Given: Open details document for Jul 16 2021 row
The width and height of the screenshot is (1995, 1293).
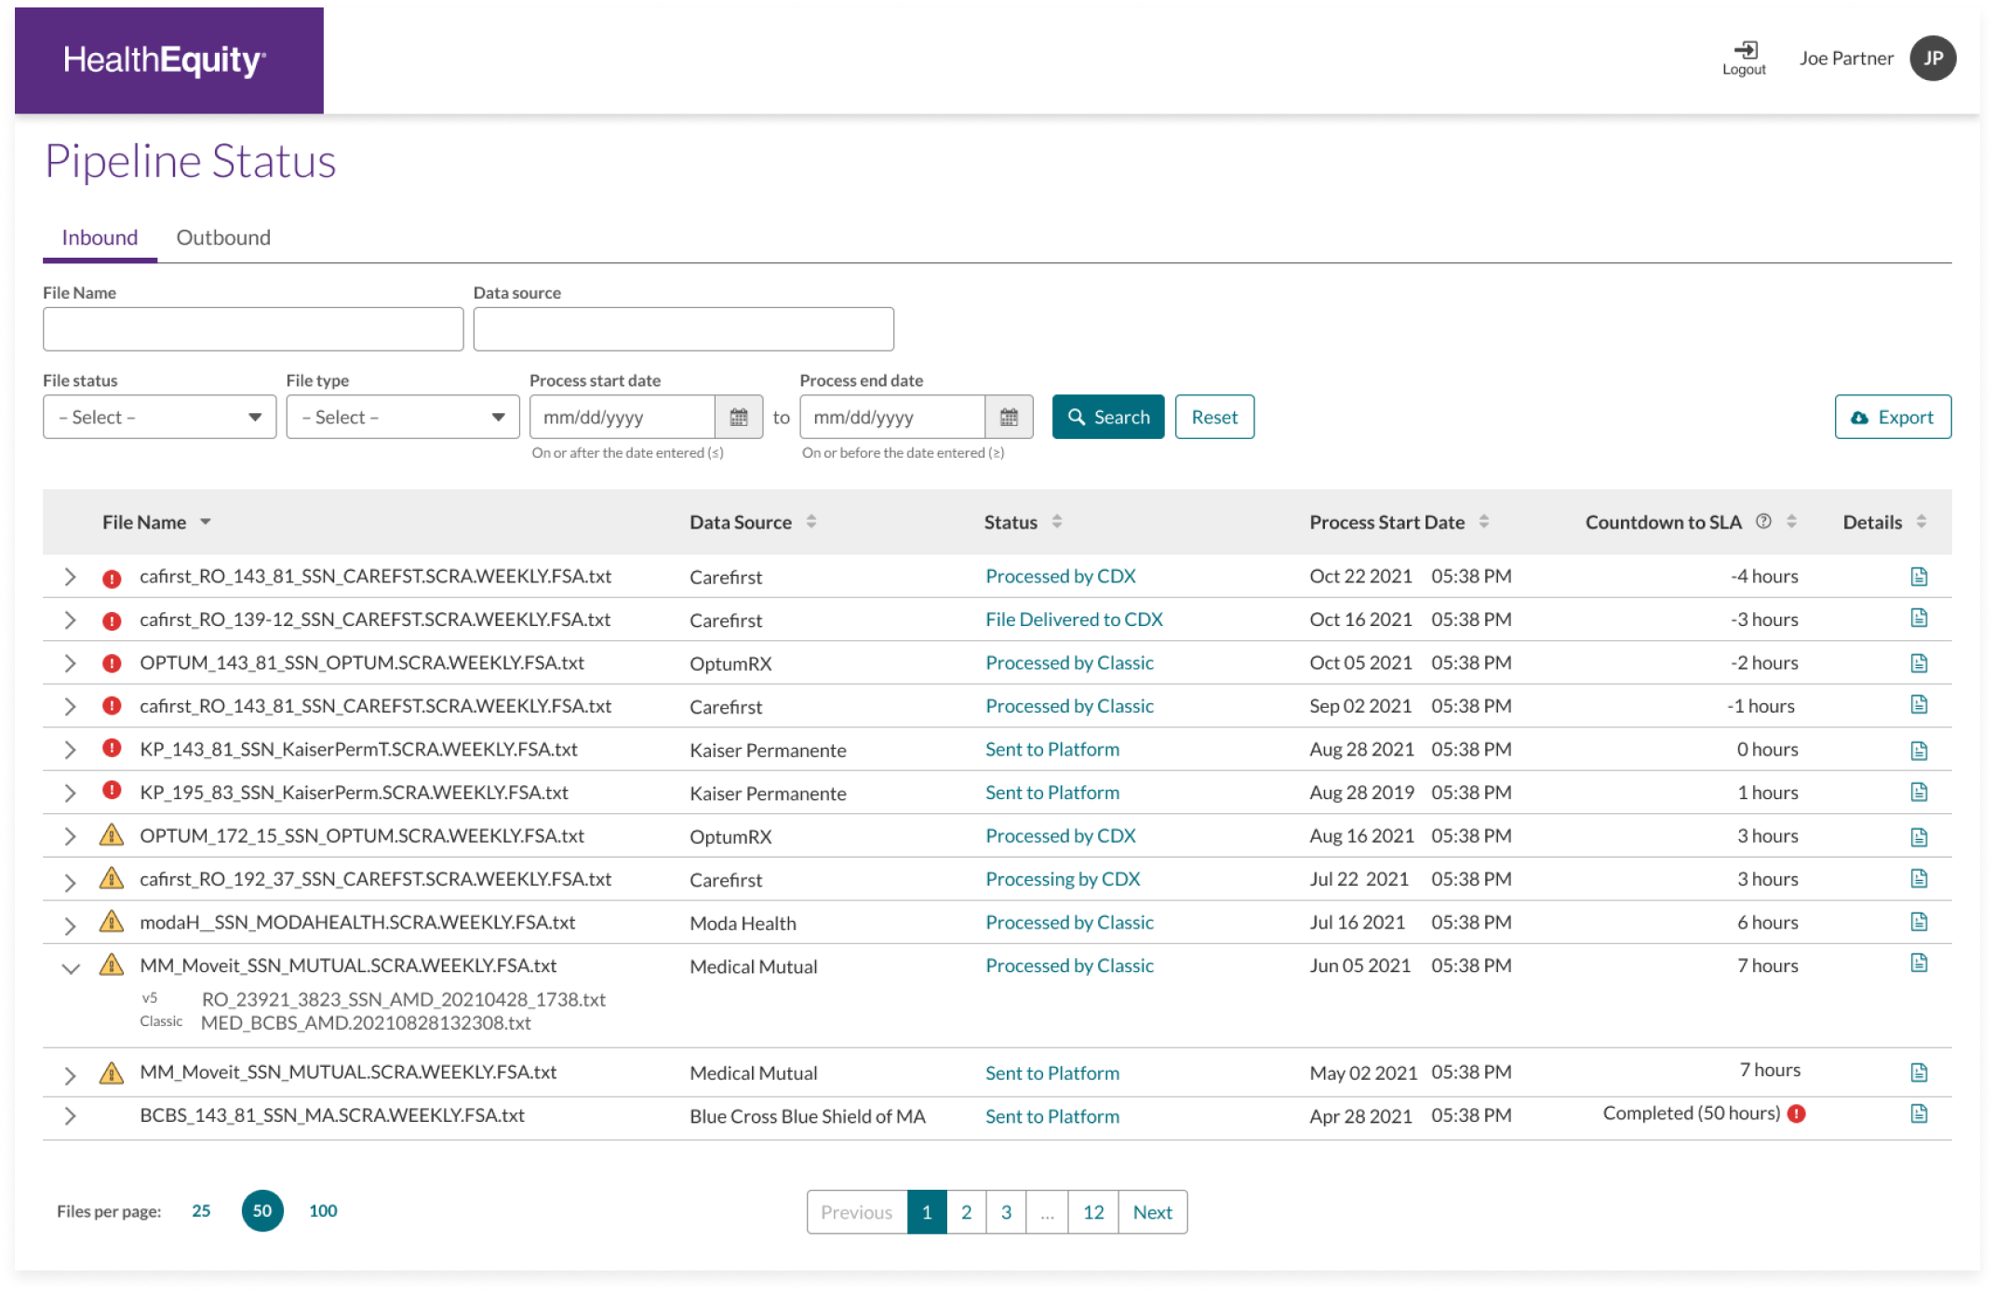Looking at the screenshot, I should (1919, 922).
